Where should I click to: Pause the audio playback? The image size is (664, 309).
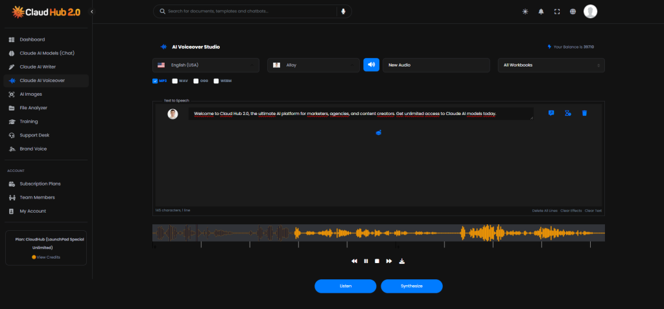point(366,261)
